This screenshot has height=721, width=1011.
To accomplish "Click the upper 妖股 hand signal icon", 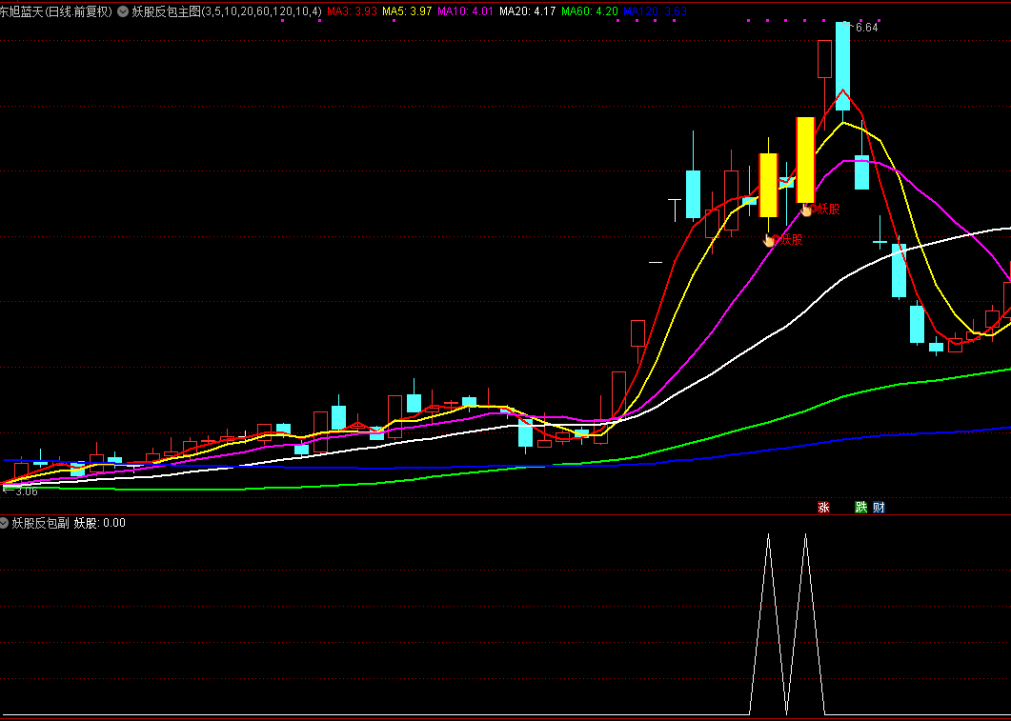I will (x=806, y=210).
